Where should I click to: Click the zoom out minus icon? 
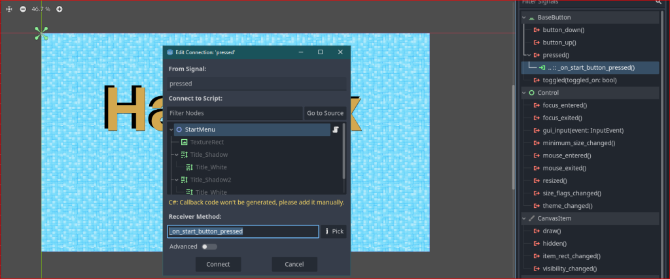click(x=23, y=9)
